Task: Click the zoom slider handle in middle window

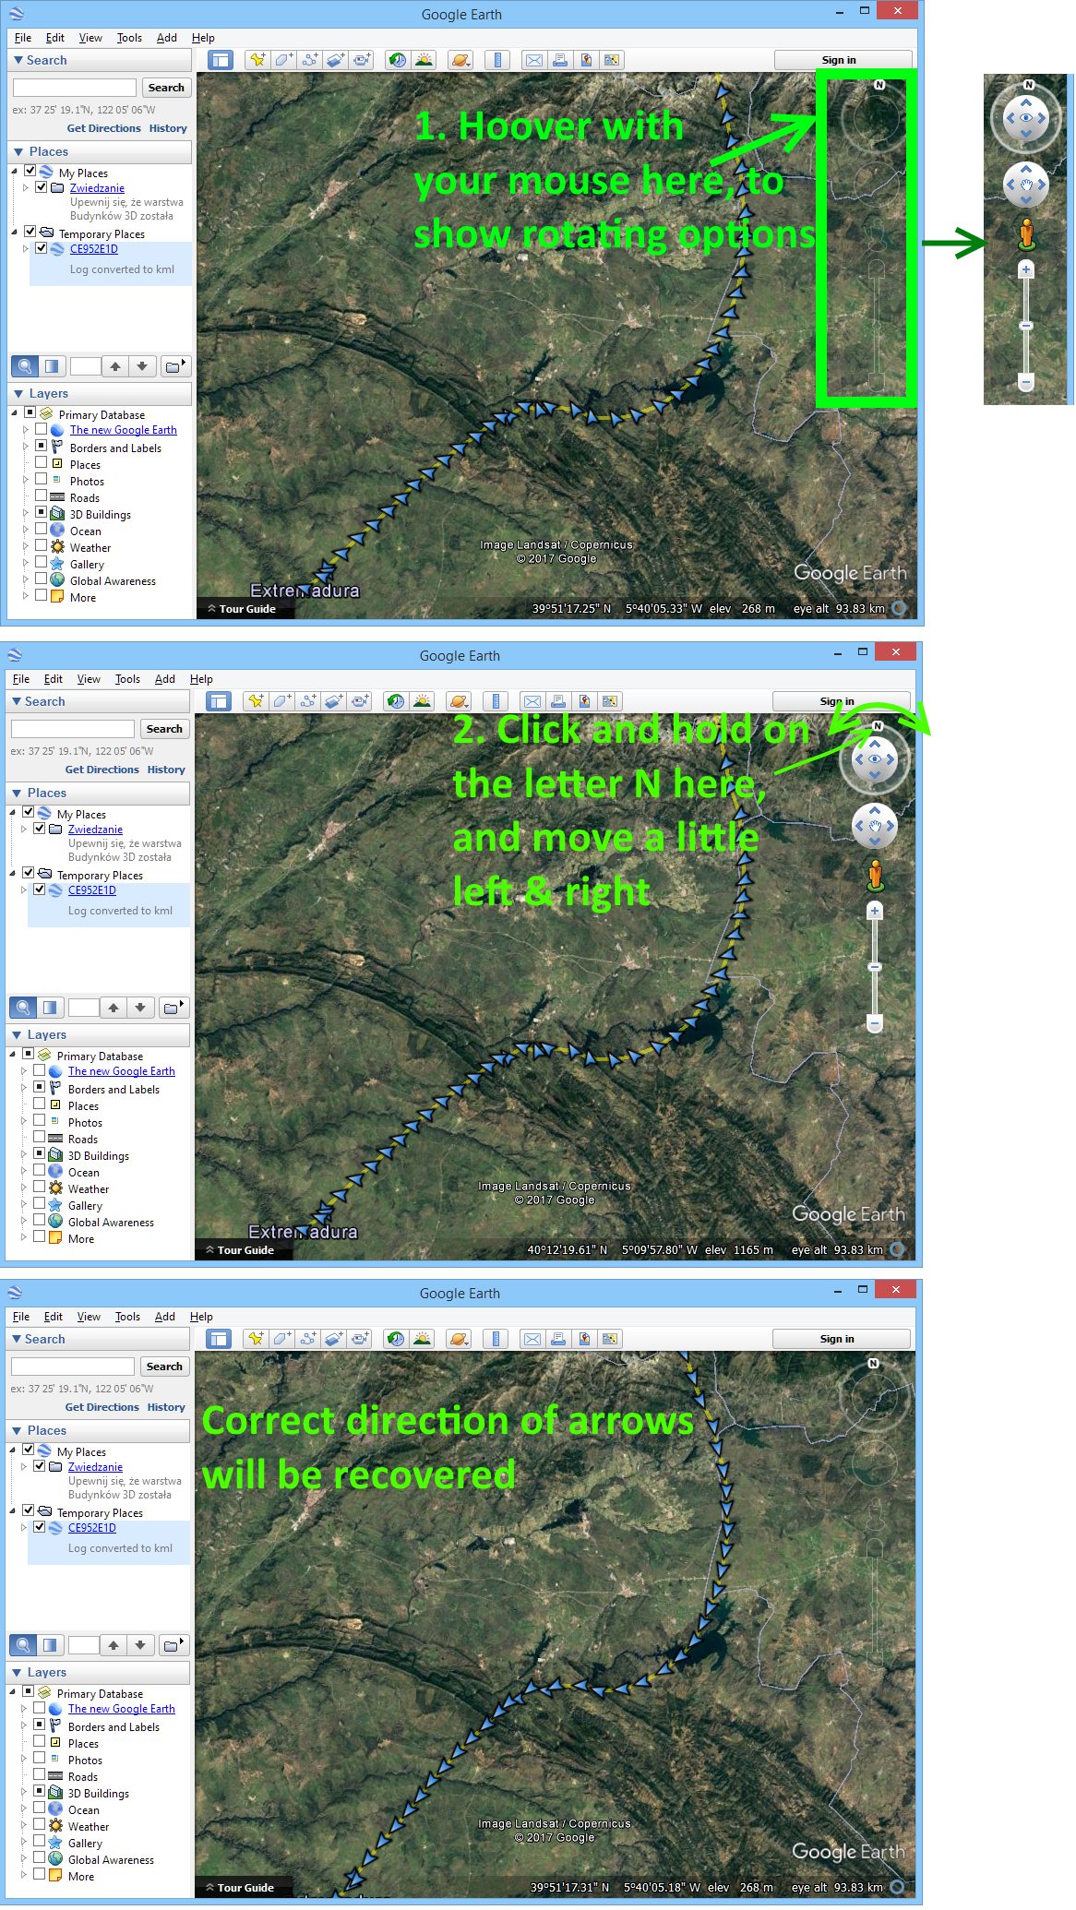Action: pyautogui.click(x=875, y=966)
